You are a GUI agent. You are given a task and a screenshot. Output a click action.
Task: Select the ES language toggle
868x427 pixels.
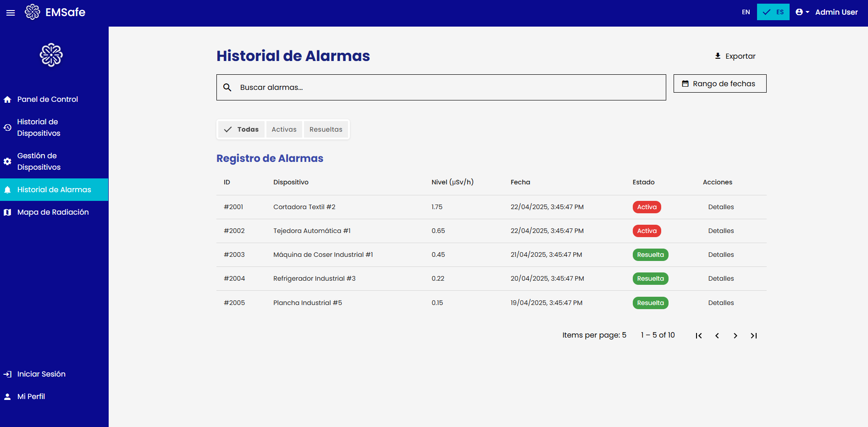coord(773,12)
